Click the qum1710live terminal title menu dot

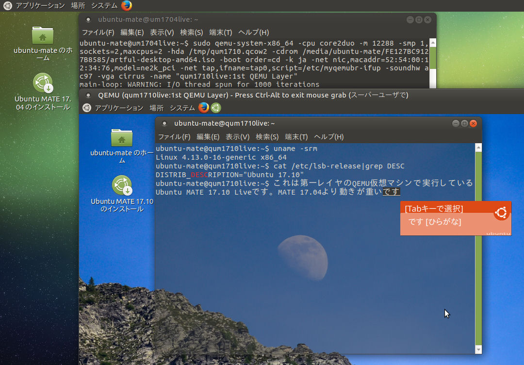tap(164, 124)
